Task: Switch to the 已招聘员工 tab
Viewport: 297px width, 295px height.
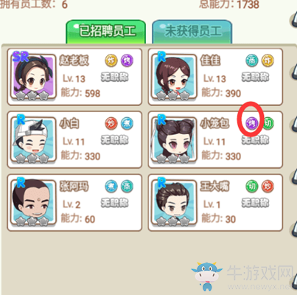Action: click(x=106, y=32)
